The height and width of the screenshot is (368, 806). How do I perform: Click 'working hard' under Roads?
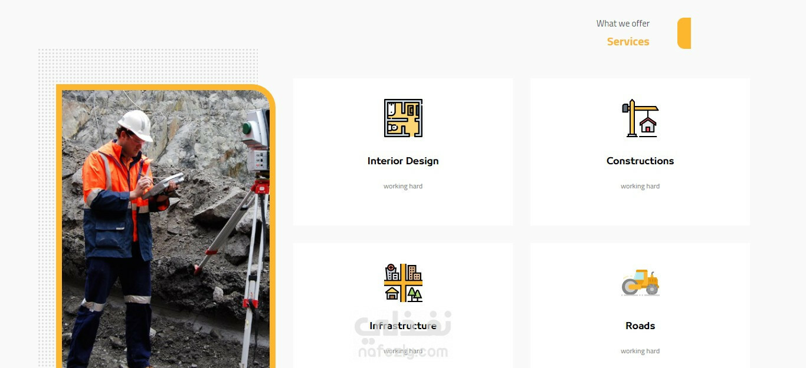click(x=640, y=351)
